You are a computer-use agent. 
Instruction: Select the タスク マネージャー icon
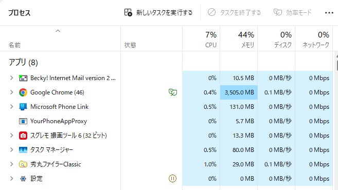coord(23,150)
